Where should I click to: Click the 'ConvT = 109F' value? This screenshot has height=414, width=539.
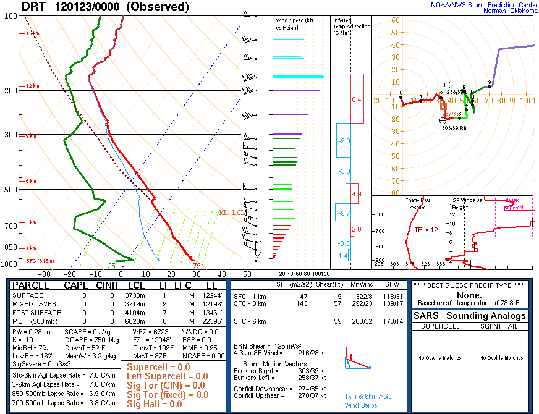click(x=153, y=348)
